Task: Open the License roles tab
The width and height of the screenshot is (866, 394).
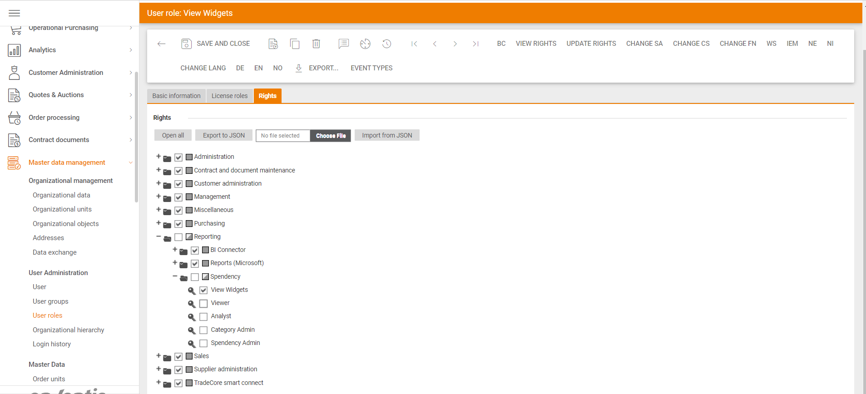Action: [x=229, y=96]
